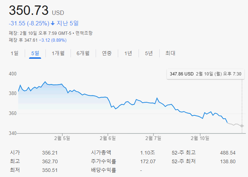Click the 52-주 최저 label
The height and width of the screenshot is (177, 248).
tap(184, 161)
